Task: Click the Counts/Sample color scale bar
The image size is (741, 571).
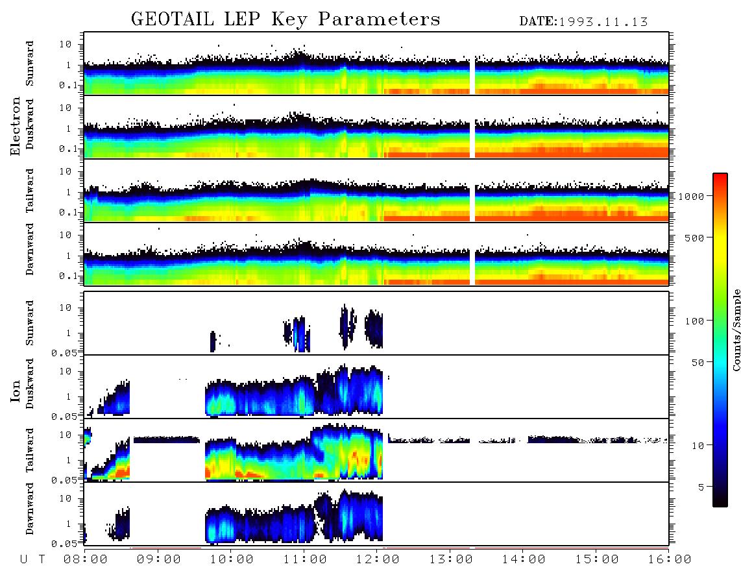Action: point(720,340)
